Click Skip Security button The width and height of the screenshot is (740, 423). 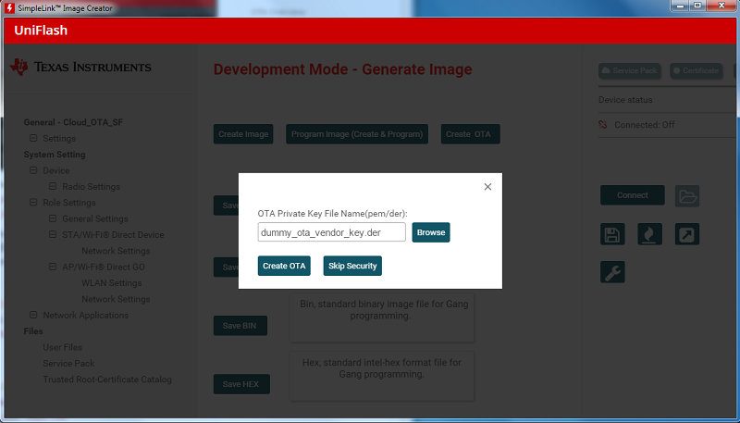(352, 266)
